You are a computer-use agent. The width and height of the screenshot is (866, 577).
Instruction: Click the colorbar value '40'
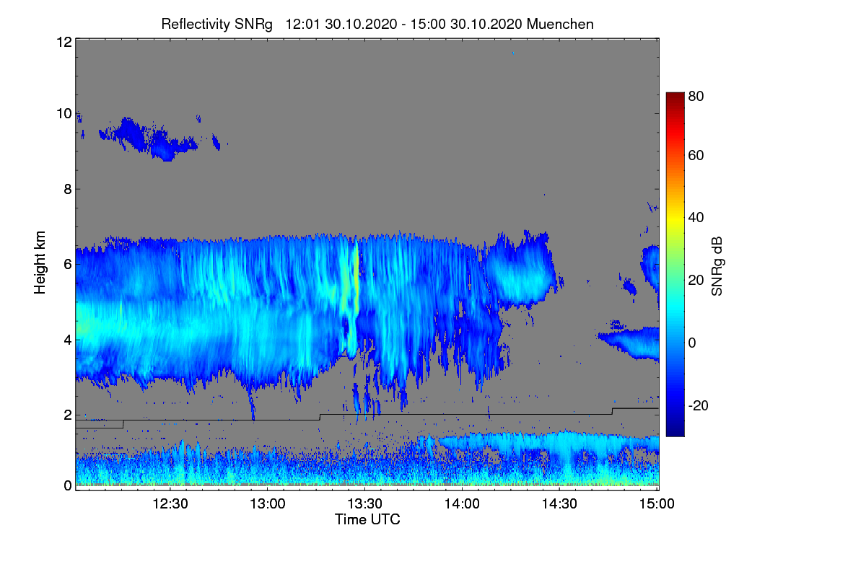696,218
